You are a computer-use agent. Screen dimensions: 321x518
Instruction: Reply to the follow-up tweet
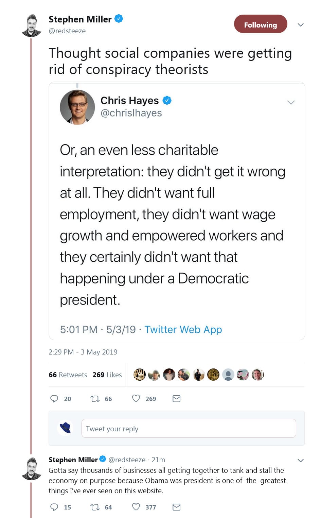(x=54, y=507)
